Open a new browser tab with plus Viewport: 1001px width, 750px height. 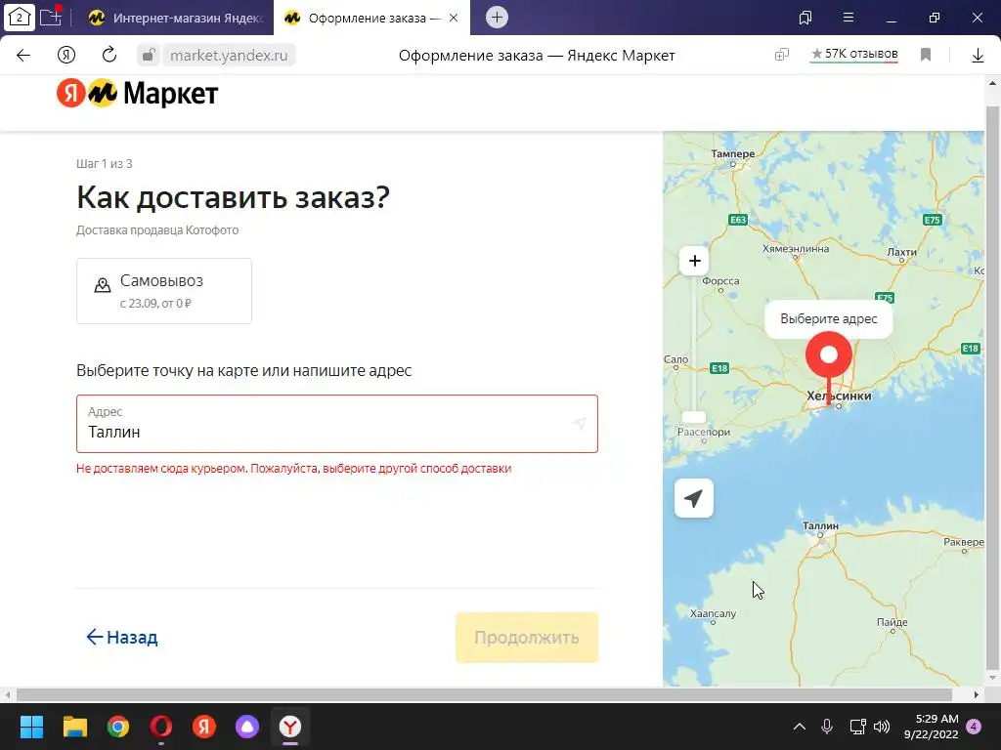tap(497, 18)
